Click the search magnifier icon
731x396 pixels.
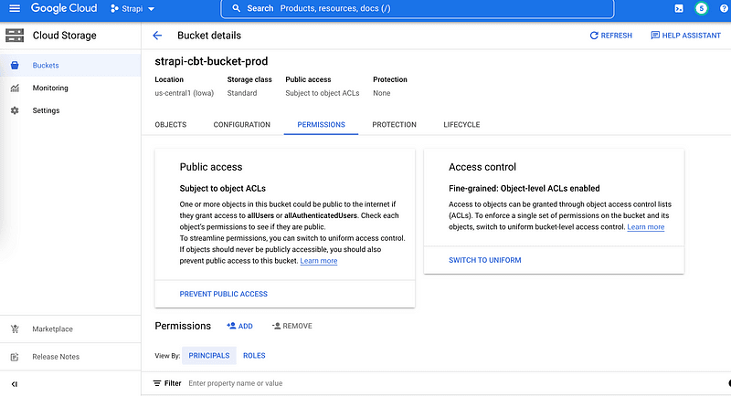pos(237,8)
